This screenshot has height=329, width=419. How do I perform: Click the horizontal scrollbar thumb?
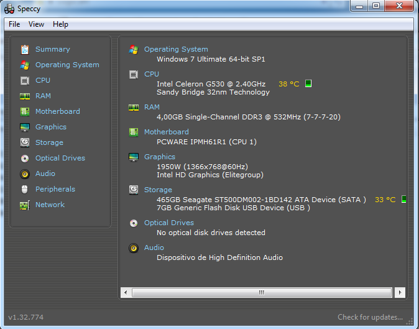[x=262, y=293]
